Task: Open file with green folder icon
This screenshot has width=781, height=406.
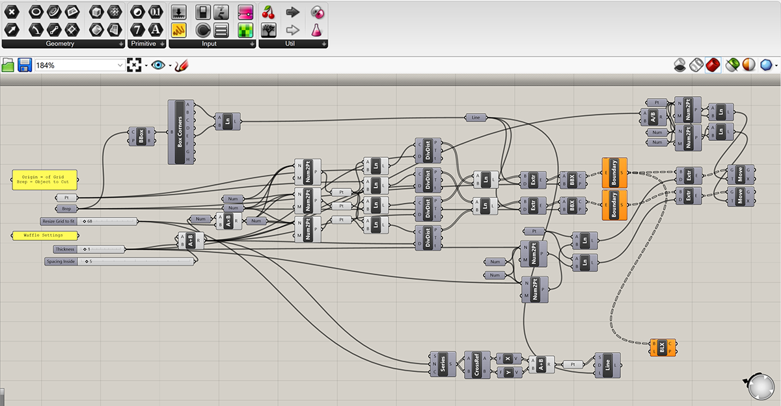Action: pyautogui.click(x=8, y=65)
